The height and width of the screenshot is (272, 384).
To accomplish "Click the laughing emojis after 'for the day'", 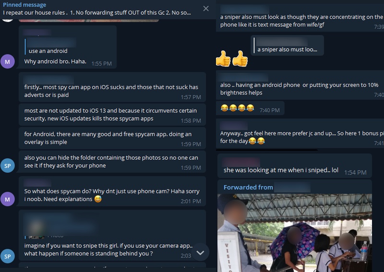I will [x=257, y=141].
